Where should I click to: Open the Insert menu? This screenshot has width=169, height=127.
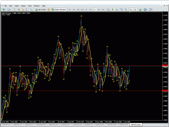[16, 6]
